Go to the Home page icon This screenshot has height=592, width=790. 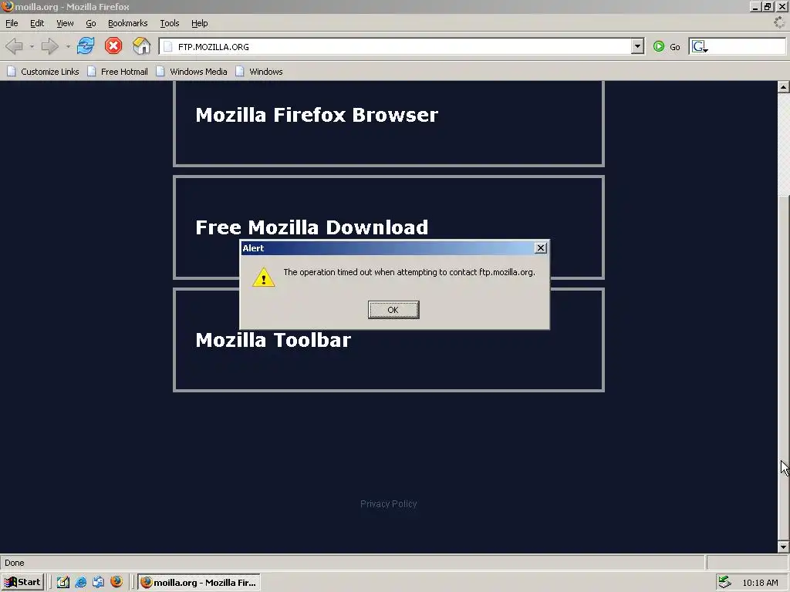click(142, 45)
